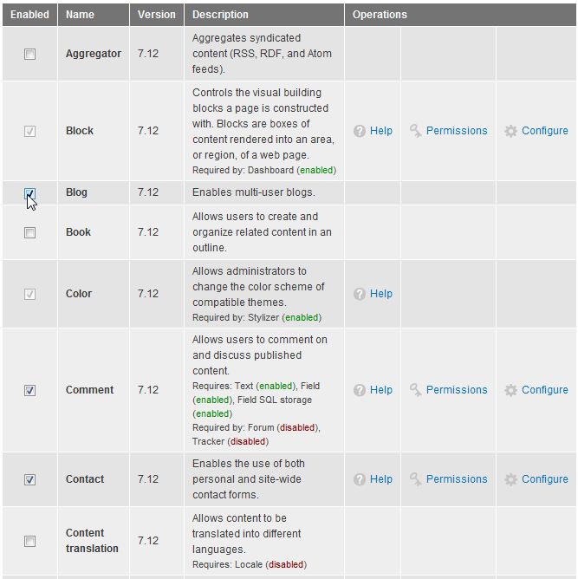Click the gear icon for Contact configure
The height and width of the screenshot is (579, 578).
pos(511,479)
